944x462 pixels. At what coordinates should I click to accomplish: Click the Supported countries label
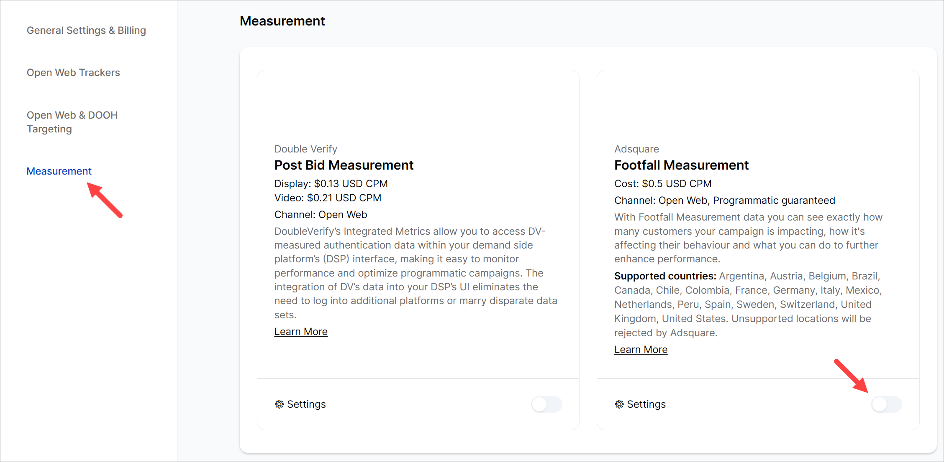[x=665, y=276]
